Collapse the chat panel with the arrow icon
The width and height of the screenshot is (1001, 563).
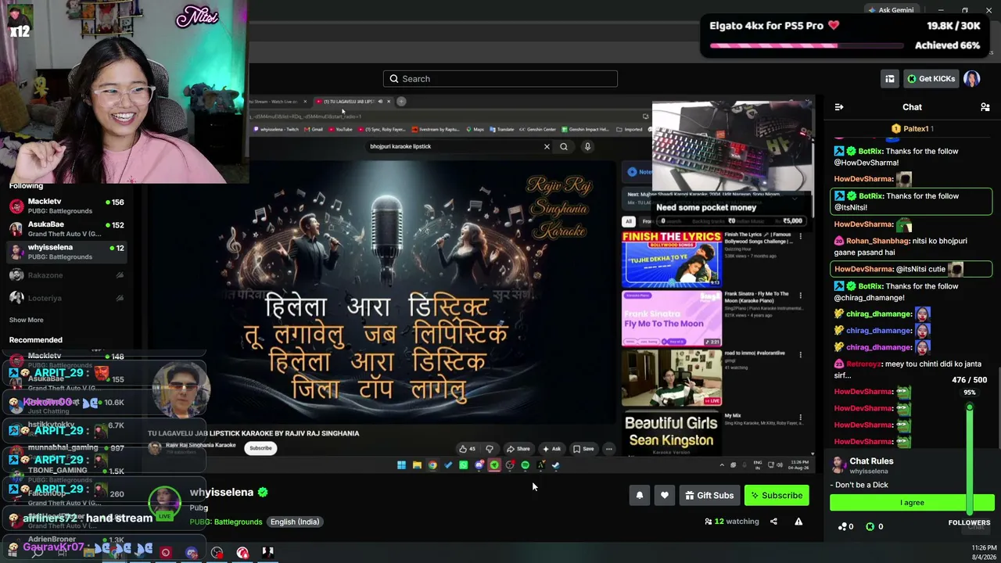coord(839,107)
